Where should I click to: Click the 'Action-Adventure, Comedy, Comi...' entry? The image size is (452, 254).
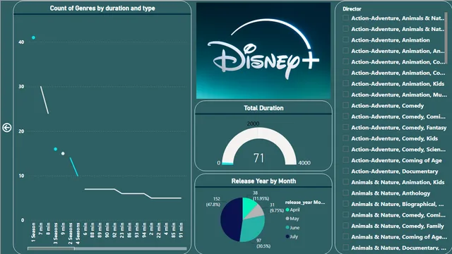pos(398,116)
